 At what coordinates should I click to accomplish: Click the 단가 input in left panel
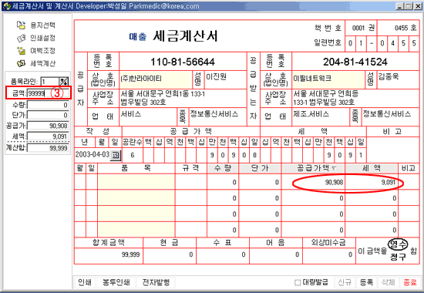[48, 115]
